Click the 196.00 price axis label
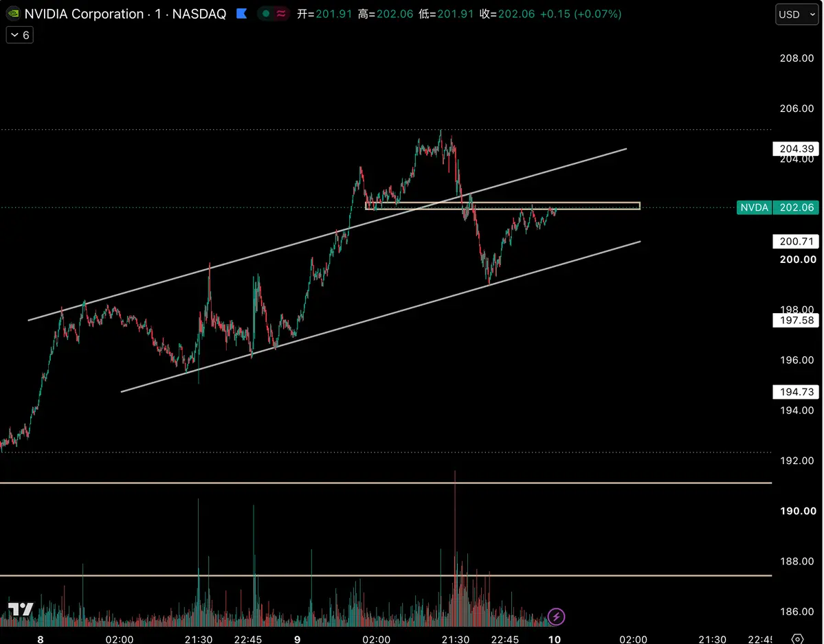This screenshot has width=824, height=644. pyautogui.click(x=797, y=360)
